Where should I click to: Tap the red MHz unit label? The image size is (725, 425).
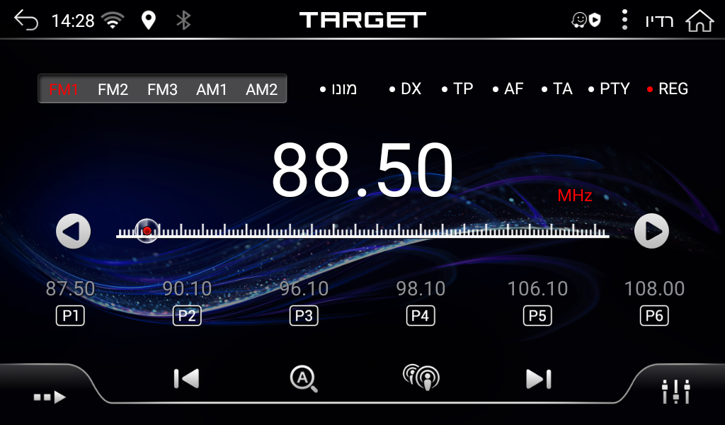(575, 195)
